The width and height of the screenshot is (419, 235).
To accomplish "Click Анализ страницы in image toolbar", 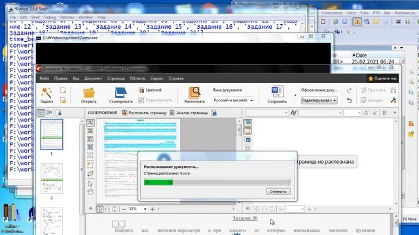I will 189,113.
